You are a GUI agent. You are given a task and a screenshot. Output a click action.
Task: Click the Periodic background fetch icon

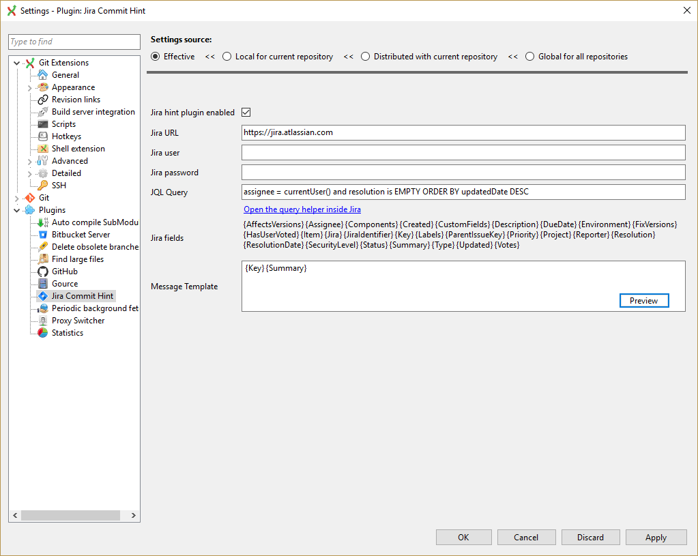point(43,308)
